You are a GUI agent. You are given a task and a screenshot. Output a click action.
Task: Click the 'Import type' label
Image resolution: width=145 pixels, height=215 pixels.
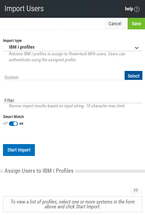click(x=12, y=40)
